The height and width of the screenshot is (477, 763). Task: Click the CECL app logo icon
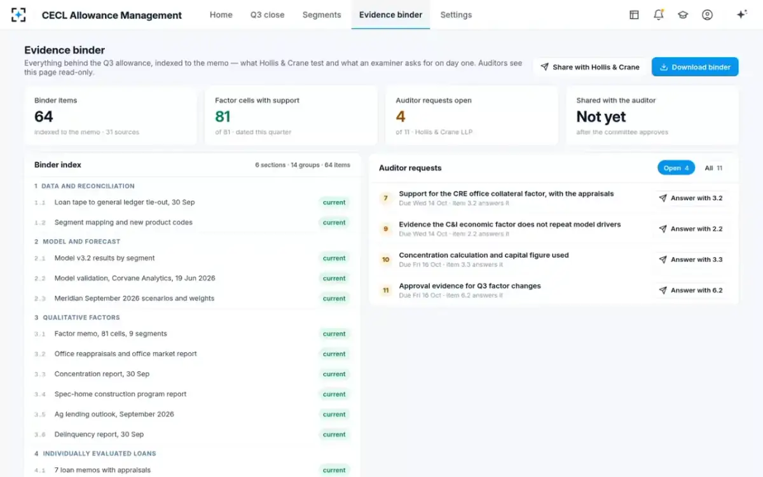click(x=19, y=15)
